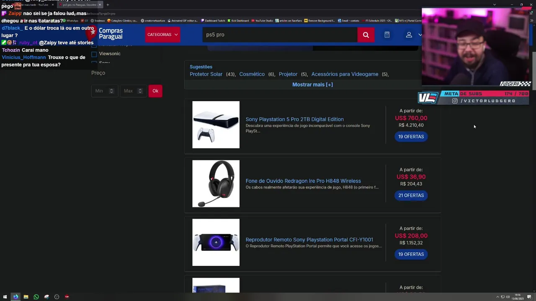Image resolution: width=536 pixels, height=301 pixels.
Task: Click the Cosmético suggestion
Action: pyautogui.click(x=252, y=74)
